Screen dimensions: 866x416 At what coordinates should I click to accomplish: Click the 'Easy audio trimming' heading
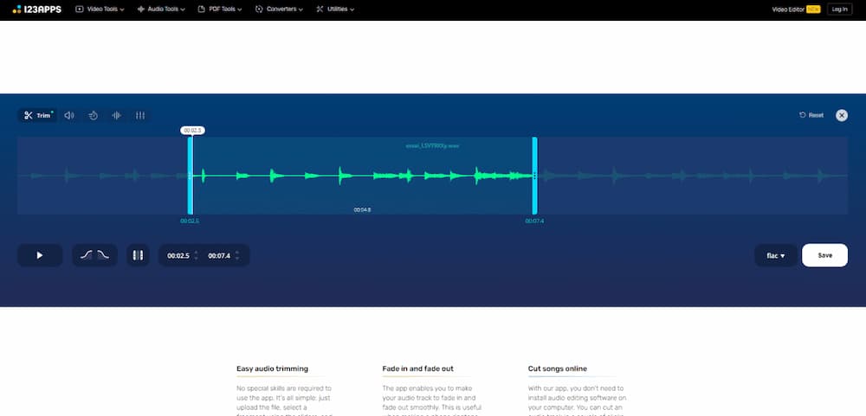272,368
